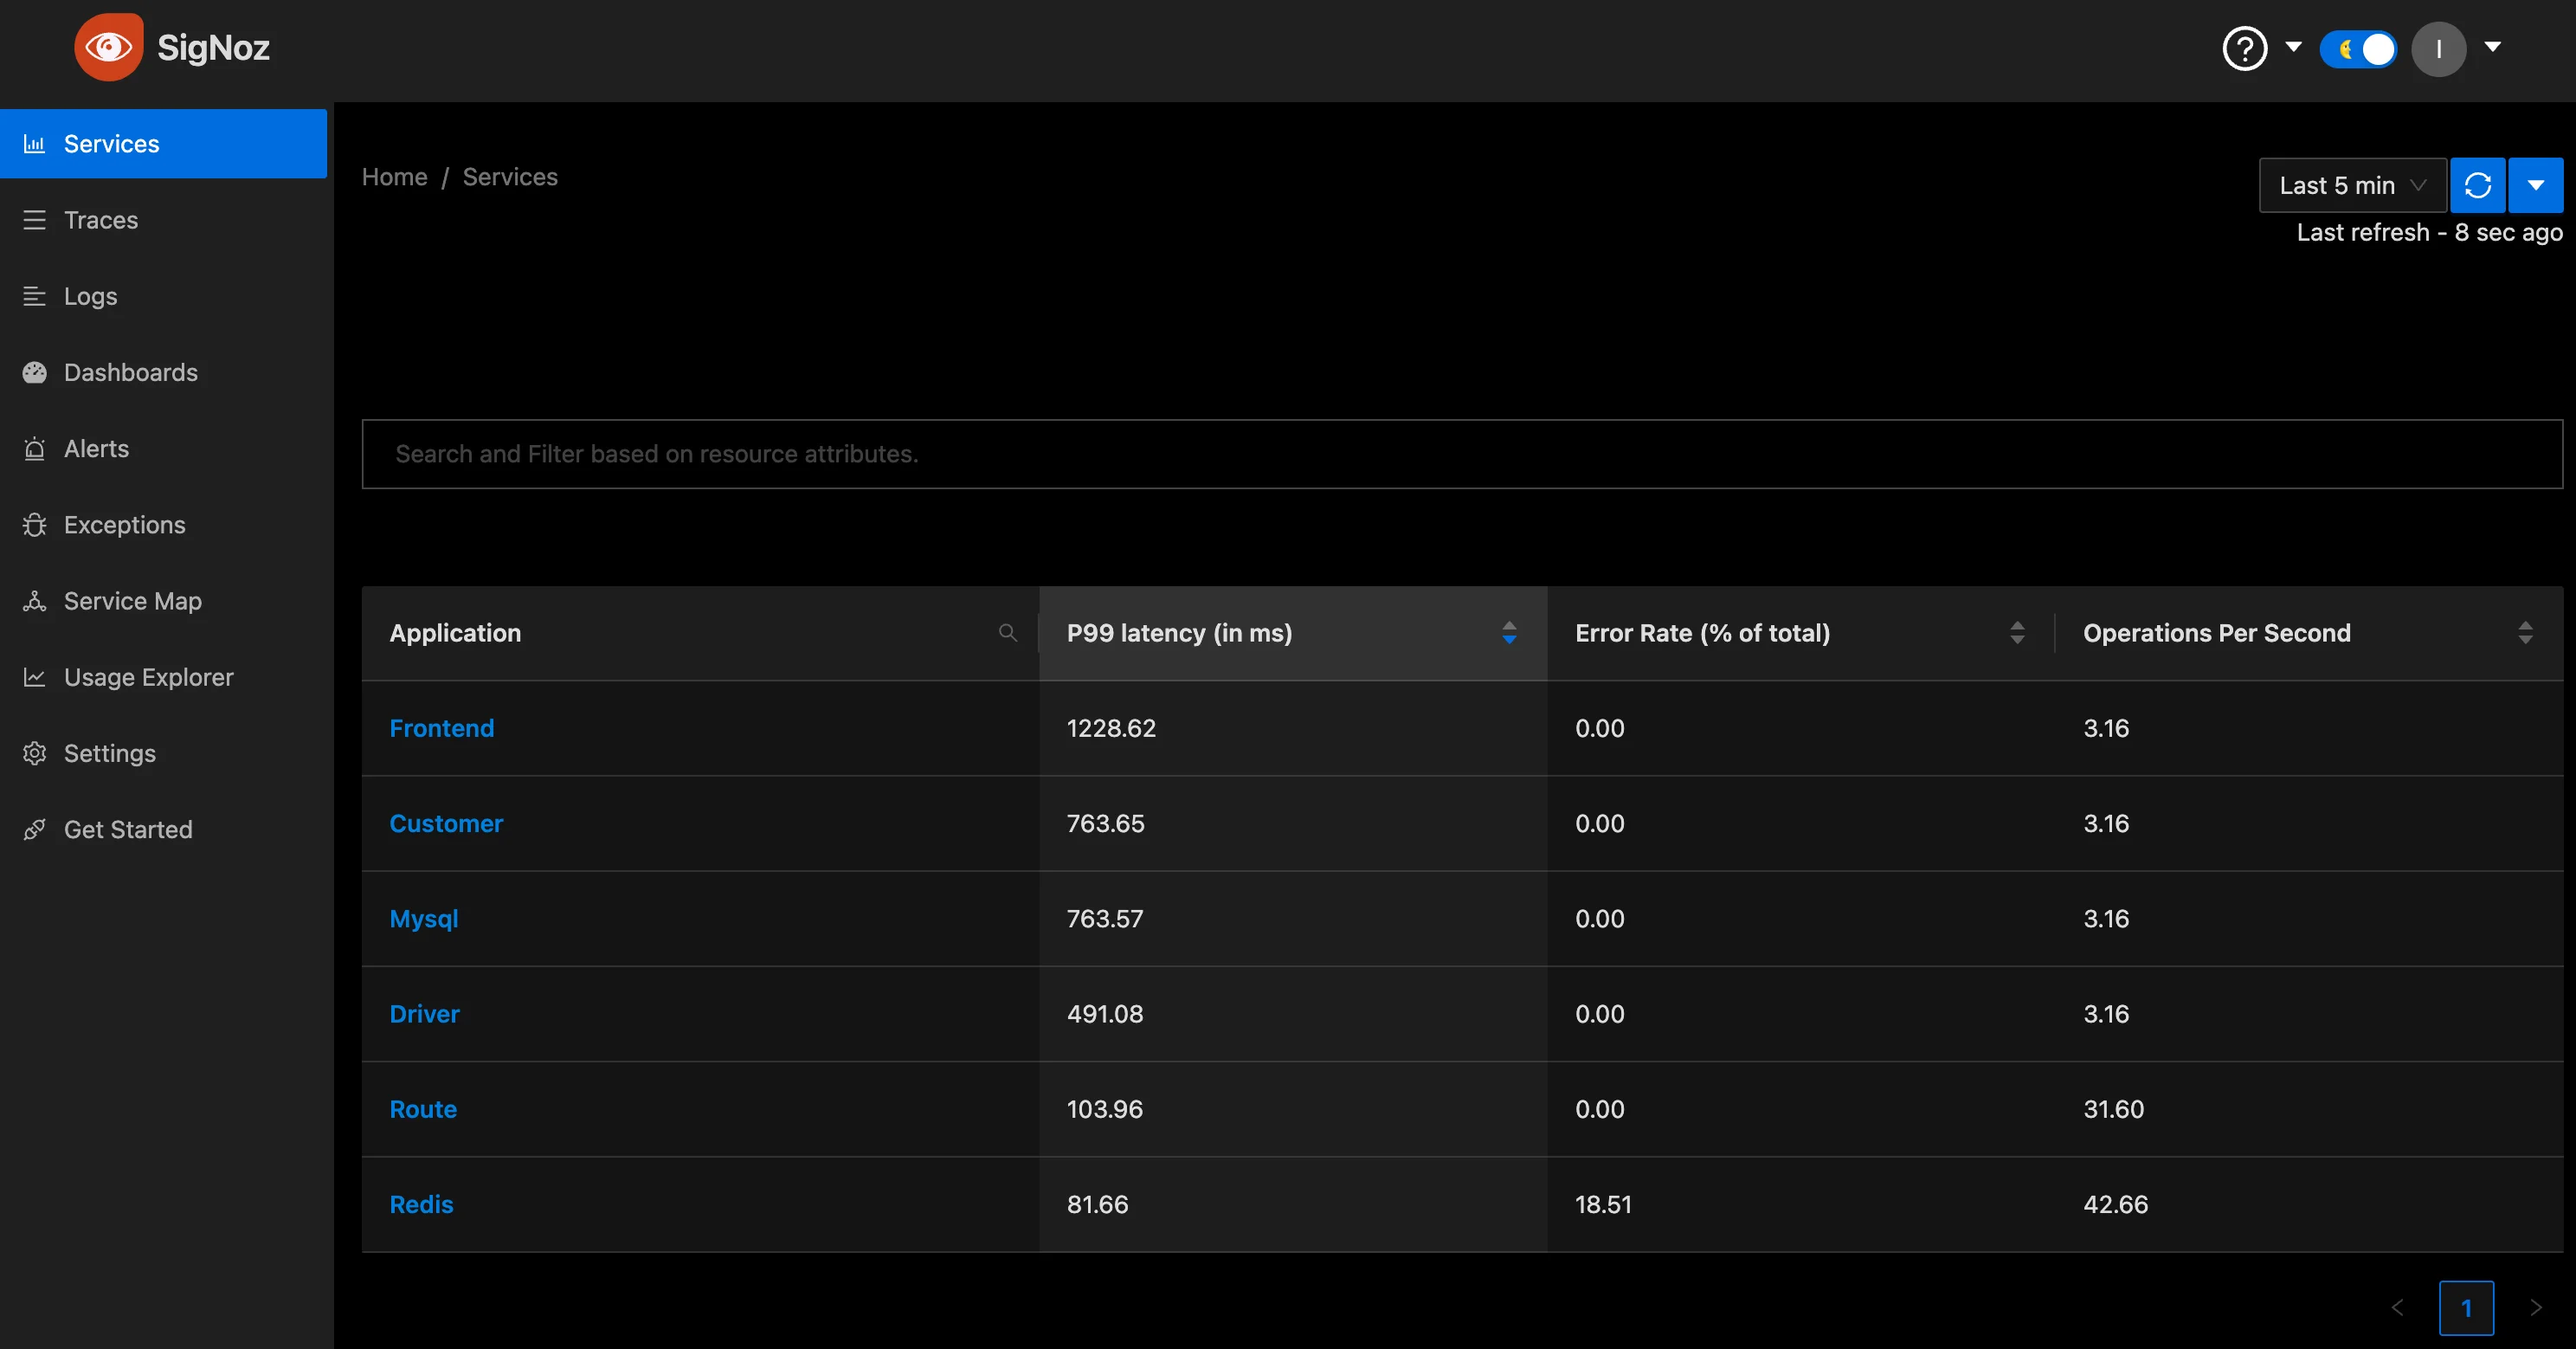Open Exceptions in the sidebar menu
The width and height of the screenshot is (2576, 1349).
(x=164, y=525)
